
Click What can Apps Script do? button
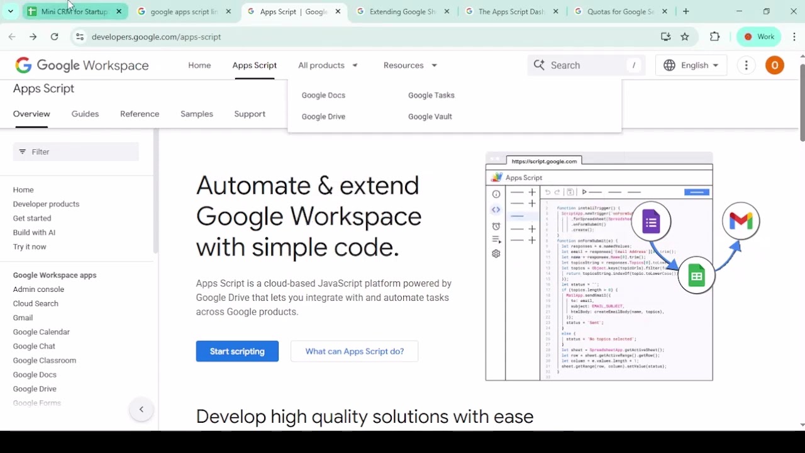[354, 351]
